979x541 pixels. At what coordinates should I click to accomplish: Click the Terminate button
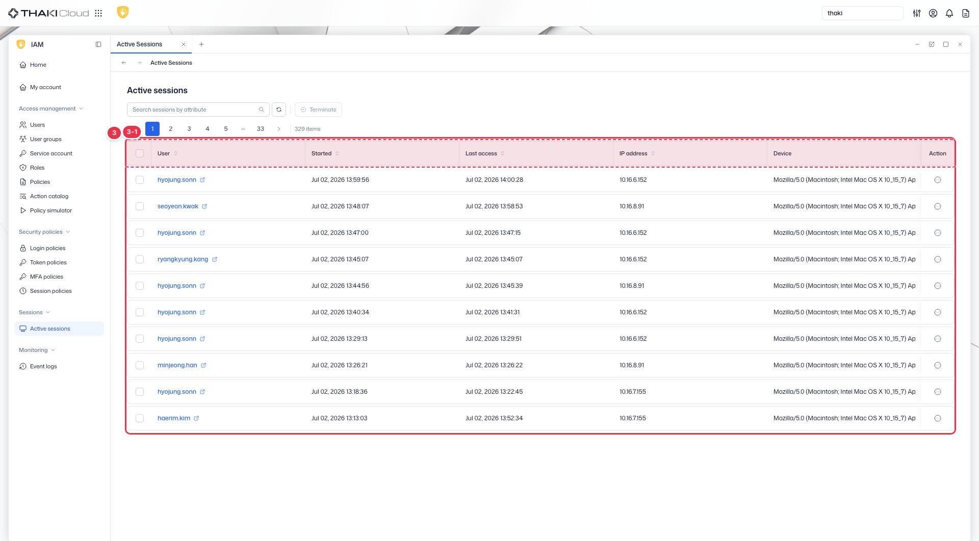(318, 110)
